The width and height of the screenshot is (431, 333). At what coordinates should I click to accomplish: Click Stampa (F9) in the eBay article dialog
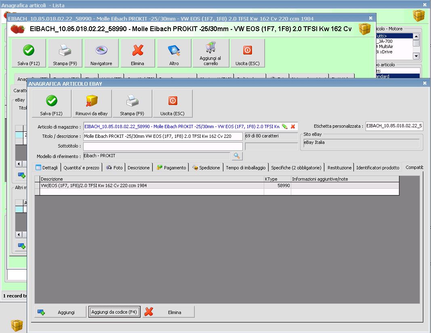tap(132, 104)
